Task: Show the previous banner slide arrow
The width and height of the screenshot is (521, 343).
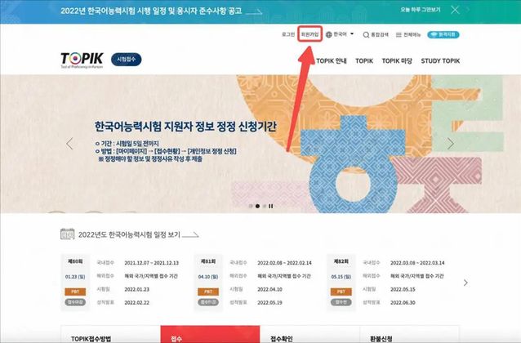Action: click(69, 144)
